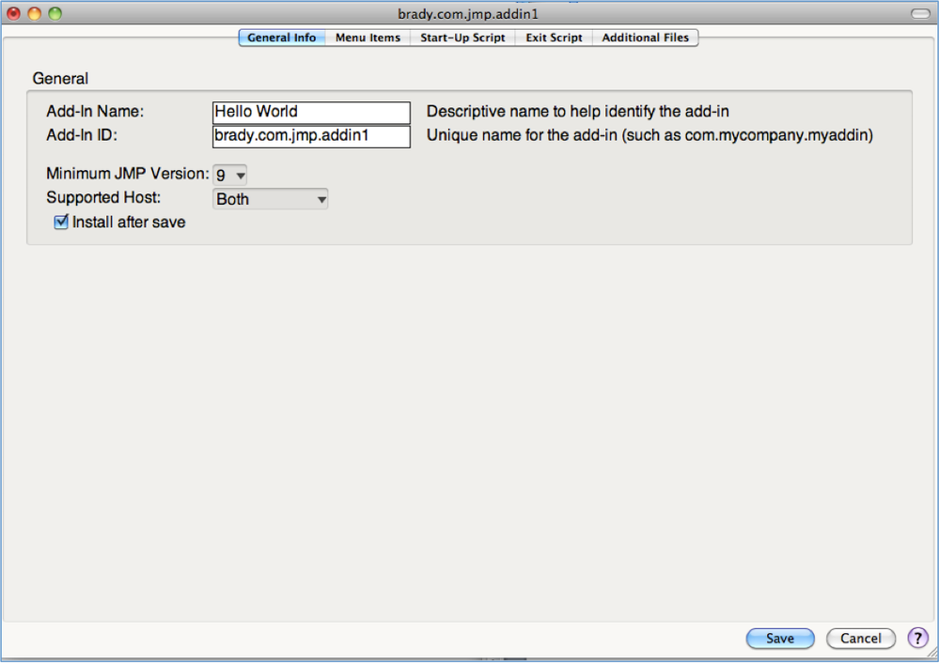The width and height of the screenshot is (939, 663).
Task: Click the window title brady.com.jmp.addin1
Action: point(468,14)
